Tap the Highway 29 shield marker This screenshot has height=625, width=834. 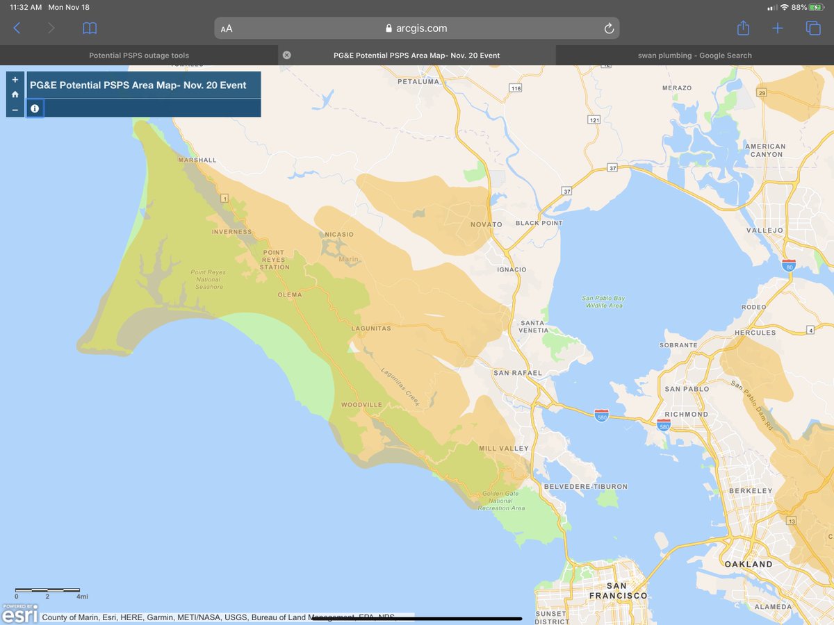(762, 93)
